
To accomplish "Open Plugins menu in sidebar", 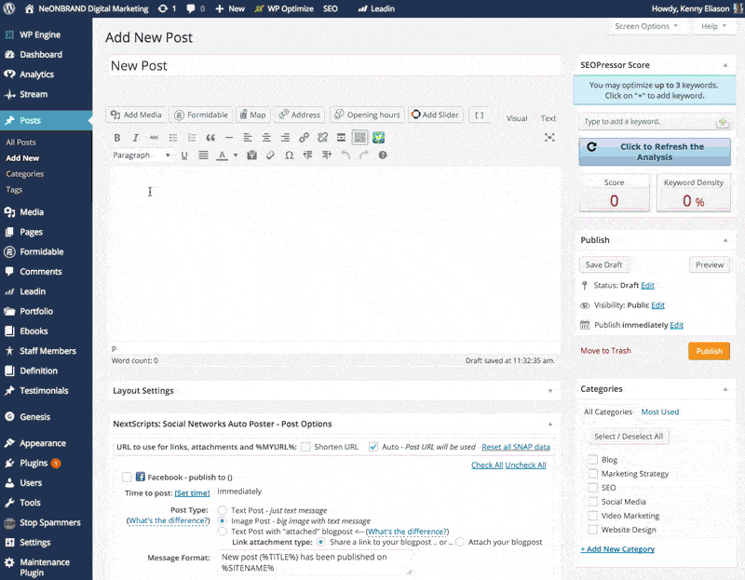I will pyautogui.click(x=34, y=463).
